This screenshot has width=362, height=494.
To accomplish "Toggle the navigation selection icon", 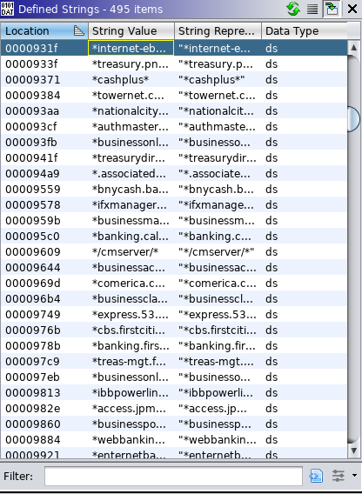I will pos(332,9).
